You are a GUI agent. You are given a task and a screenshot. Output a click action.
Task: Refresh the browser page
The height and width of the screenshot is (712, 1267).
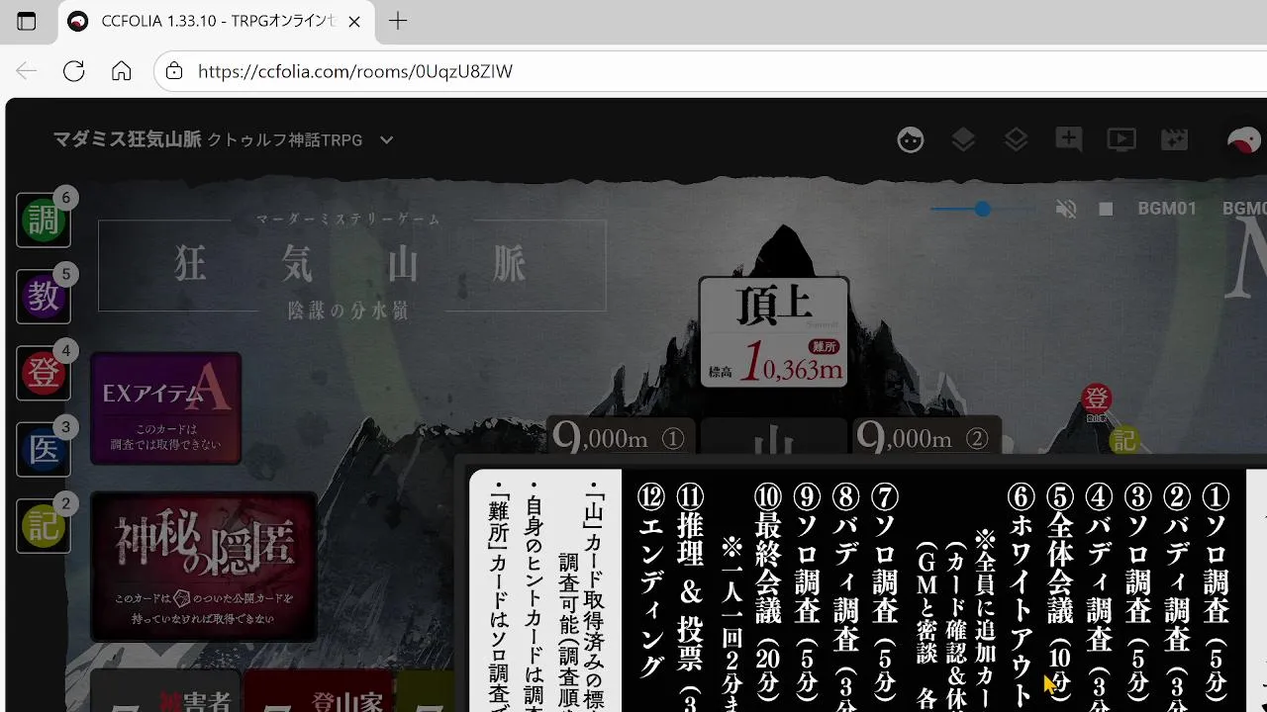(x=74, y=71)
